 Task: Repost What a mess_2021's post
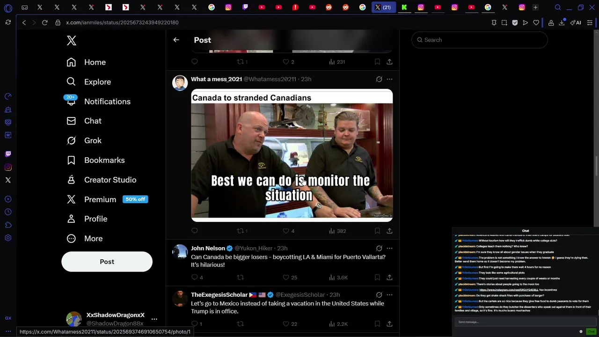(x=242, y=231)
